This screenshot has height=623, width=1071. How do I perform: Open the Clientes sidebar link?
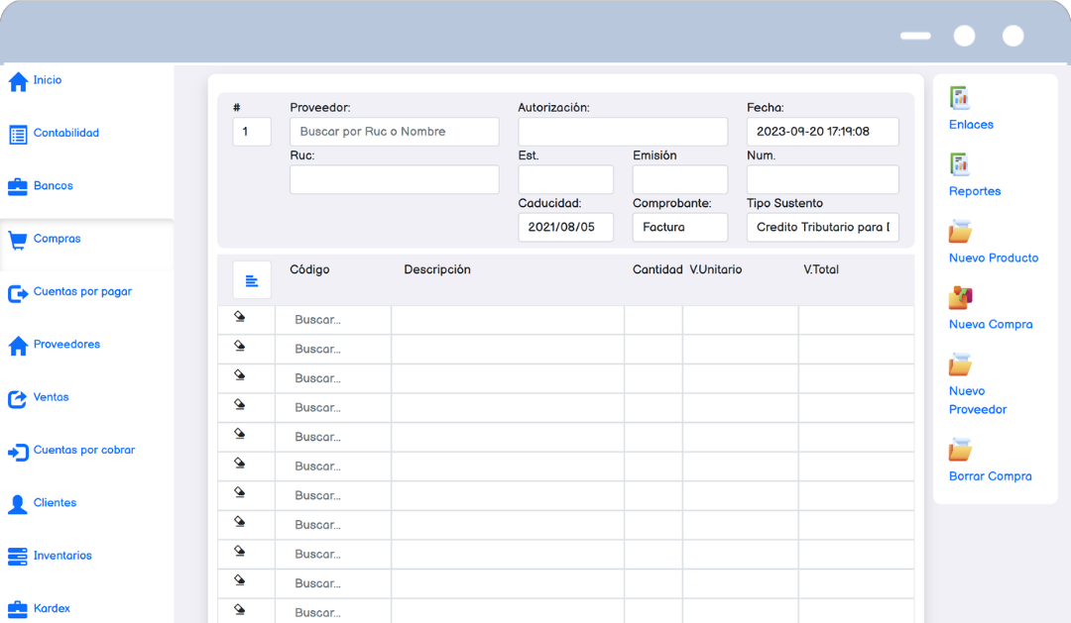click(55, 503)
